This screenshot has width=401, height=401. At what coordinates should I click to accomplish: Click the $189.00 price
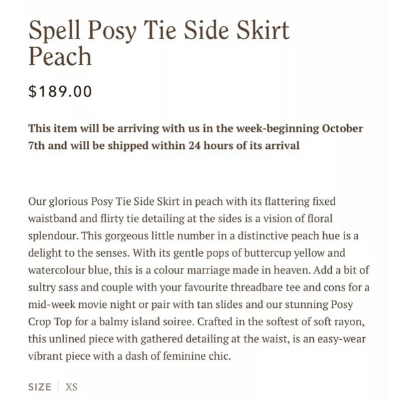[x=60, y=91]
